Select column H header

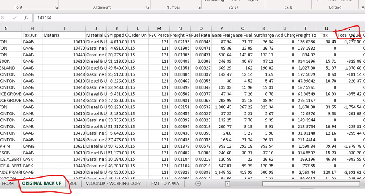[32, 28]
